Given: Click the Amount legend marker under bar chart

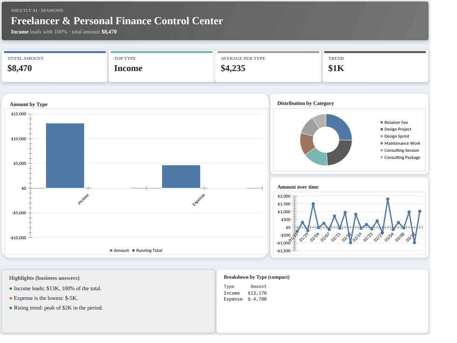Looking at the screenshot, I should tap(111, 251).
